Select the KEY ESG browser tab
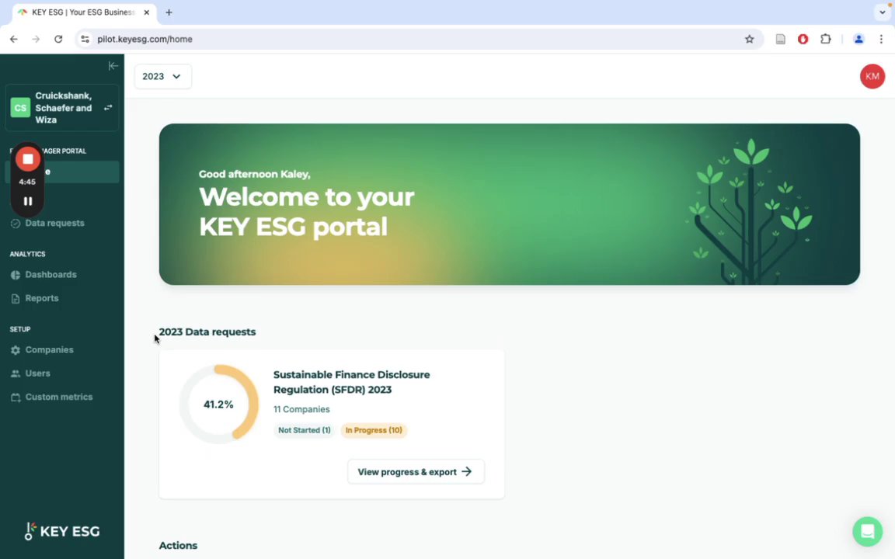This screenshot has height=559, width=895. [x=83, y=12]
